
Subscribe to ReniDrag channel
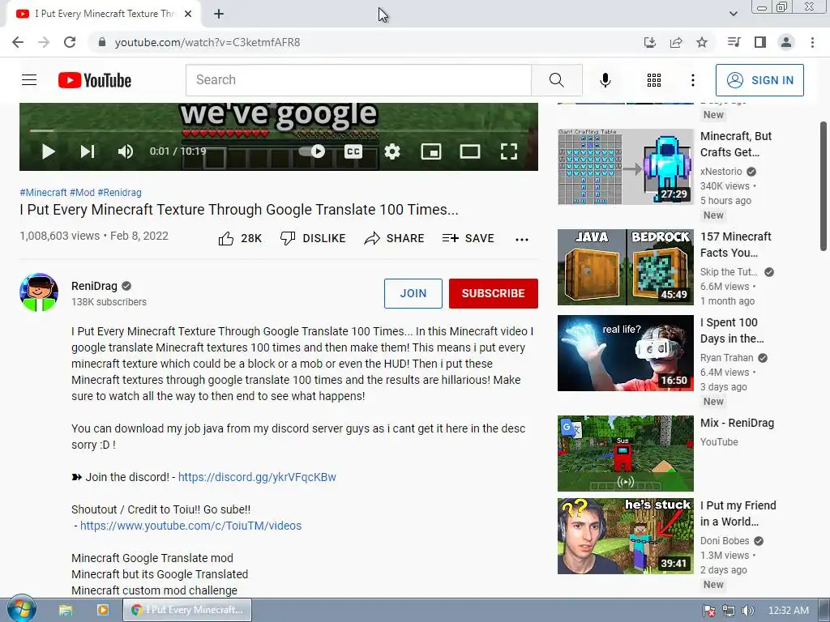(494, 293)
